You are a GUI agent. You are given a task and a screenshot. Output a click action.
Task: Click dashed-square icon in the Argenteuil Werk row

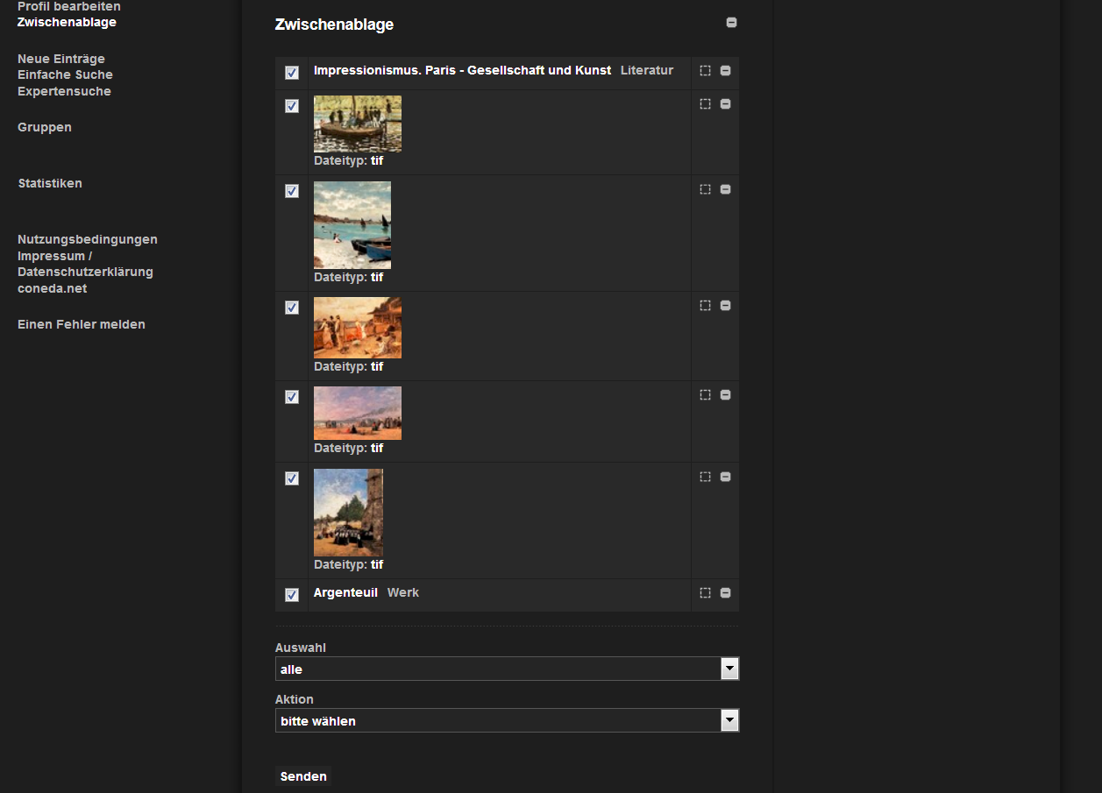[705, 593]
